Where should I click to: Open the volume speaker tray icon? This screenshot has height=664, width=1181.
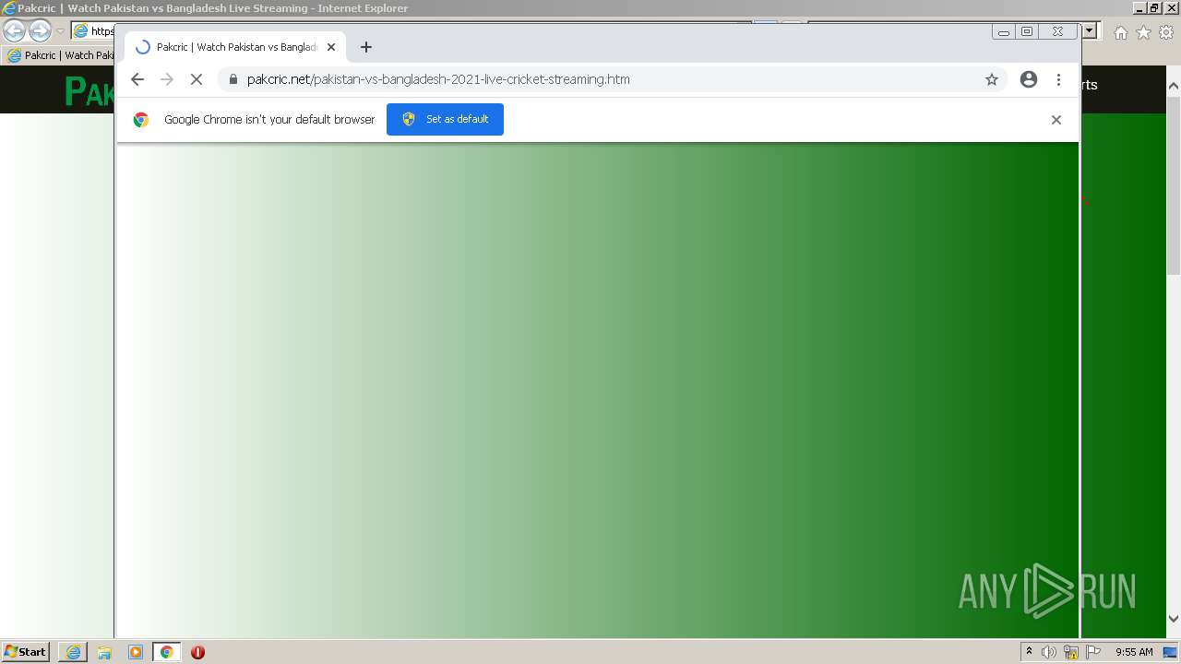(x=1049, y=652)
